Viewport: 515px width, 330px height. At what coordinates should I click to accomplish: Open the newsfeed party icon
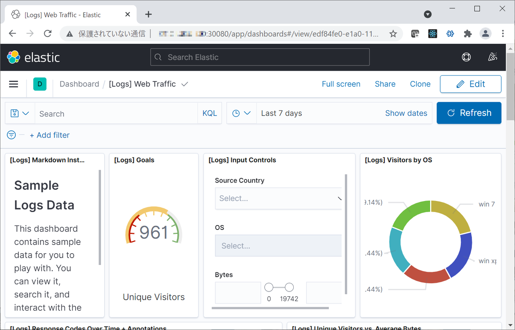[x=492, y=57]
